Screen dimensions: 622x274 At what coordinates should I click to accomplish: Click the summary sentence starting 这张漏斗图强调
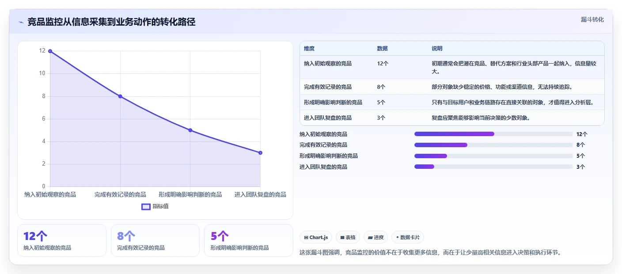point(430,253)
